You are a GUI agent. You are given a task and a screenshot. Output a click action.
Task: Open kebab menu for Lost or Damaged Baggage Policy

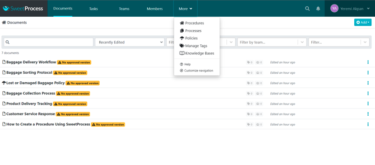click(368, 83)
